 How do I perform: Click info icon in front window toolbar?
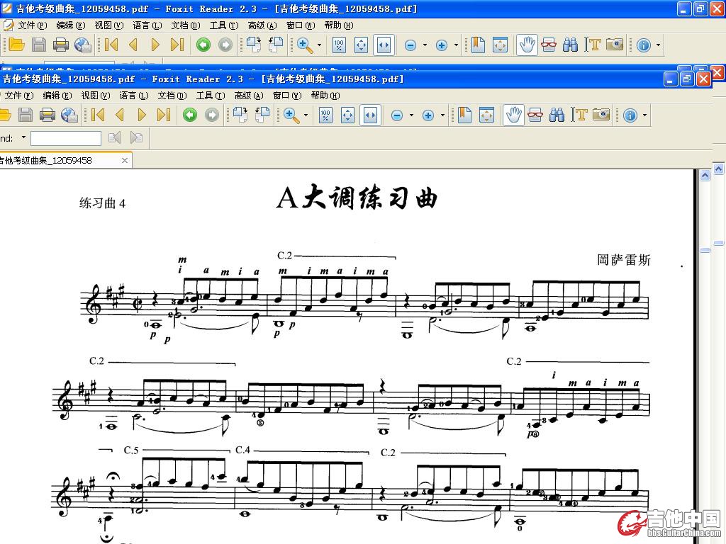[630, 115]
